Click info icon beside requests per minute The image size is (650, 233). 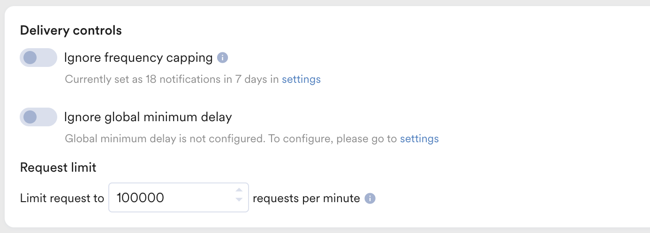coord(370,198)
